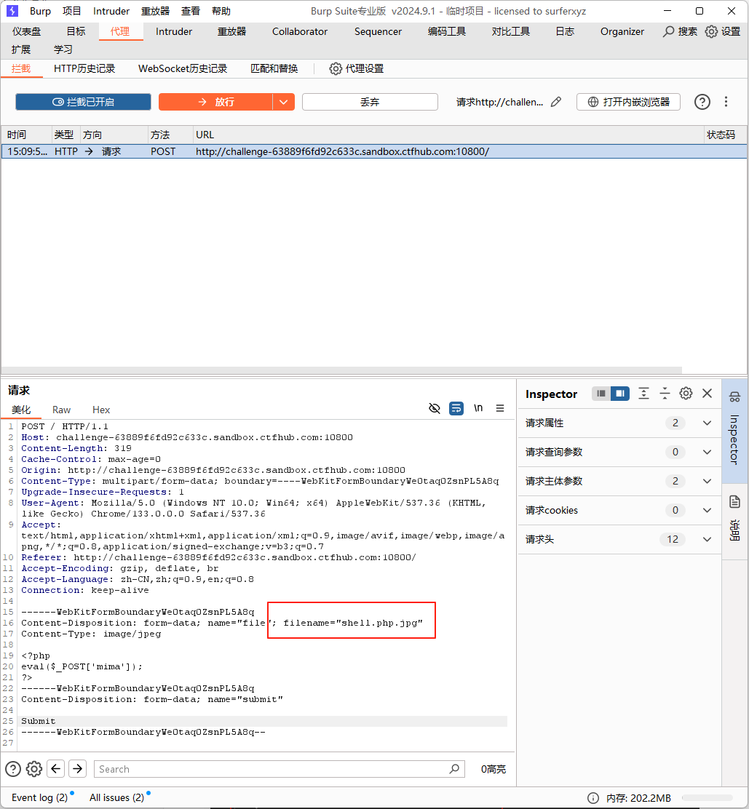This screenshot has height=809, width=749.
Task: Select the Hex request view tab
Action: [x=101, y=410]
